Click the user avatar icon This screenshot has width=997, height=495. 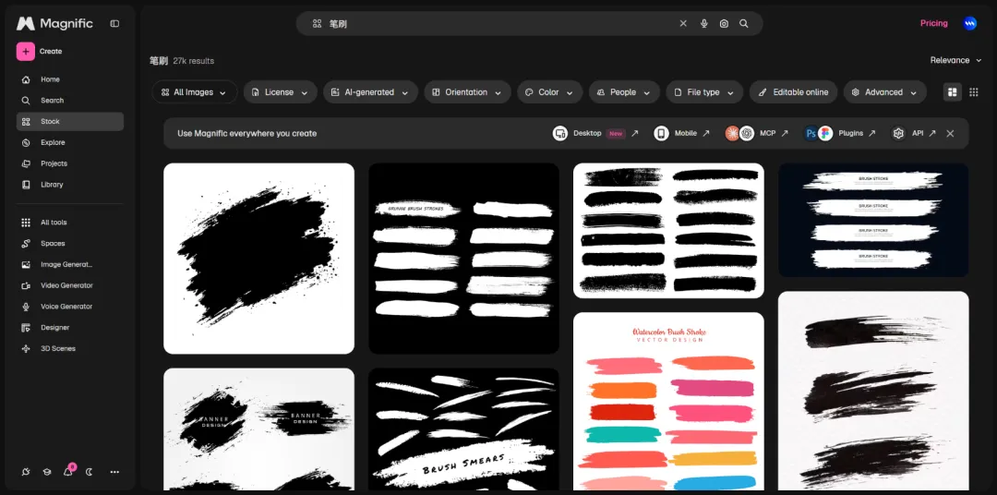tap(969, 23)
